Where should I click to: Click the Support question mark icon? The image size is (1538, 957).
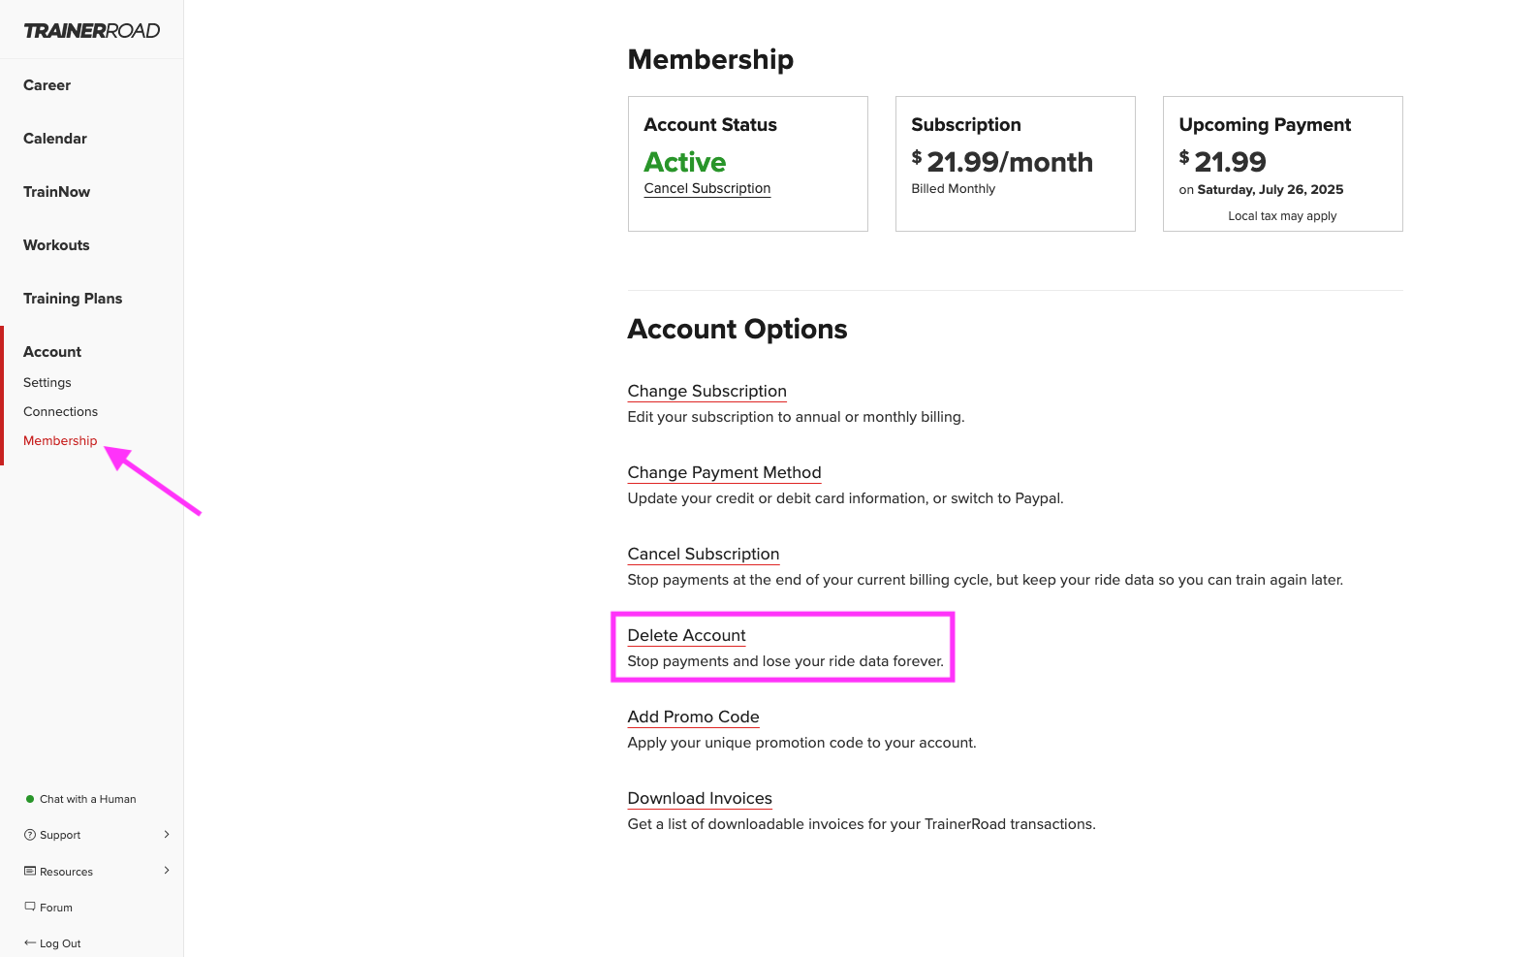click(x=30, y=835)
